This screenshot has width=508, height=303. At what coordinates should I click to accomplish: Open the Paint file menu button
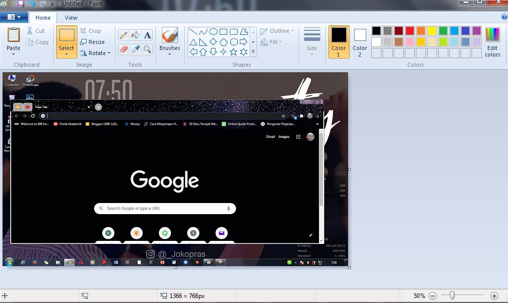(14, 17)
